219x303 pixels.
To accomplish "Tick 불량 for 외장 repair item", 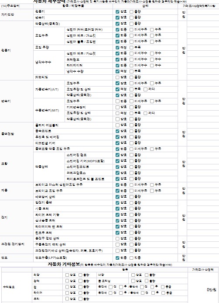I will click(80, 275).
